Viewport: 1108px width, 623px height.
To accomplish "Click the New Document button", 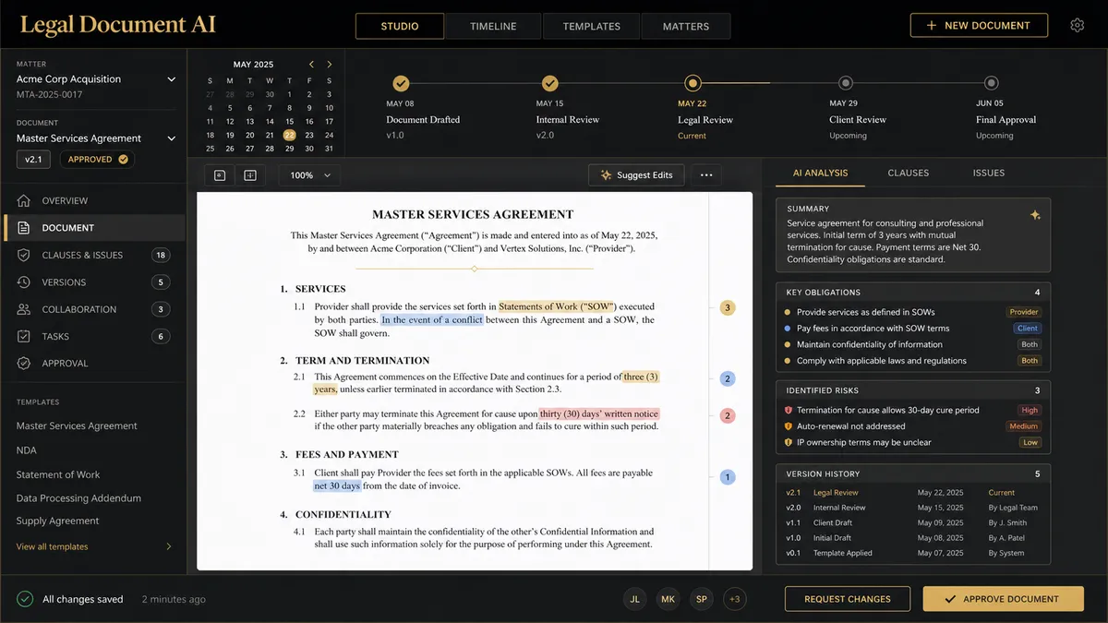I will [x=979, y=26].
